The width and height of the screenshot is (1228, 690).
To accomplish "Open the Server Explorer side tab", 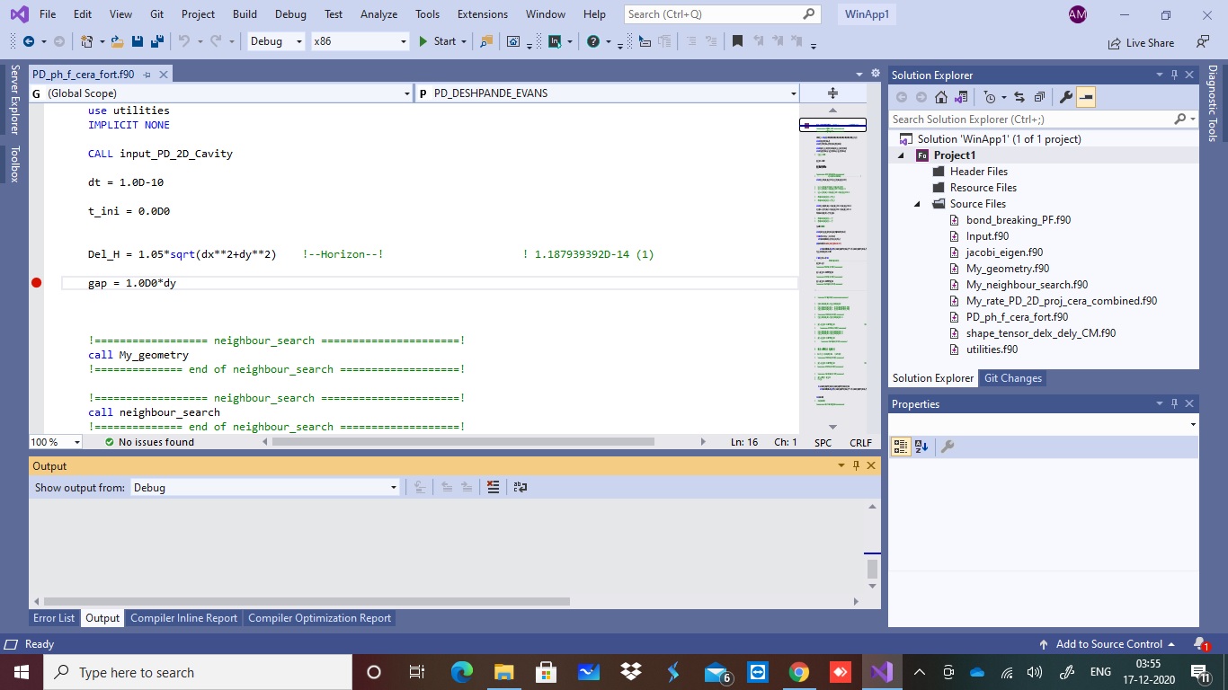I will [14, 100].
